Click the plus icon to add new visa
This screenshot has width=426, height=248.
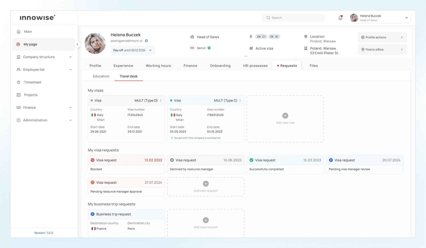pos(285,116)
